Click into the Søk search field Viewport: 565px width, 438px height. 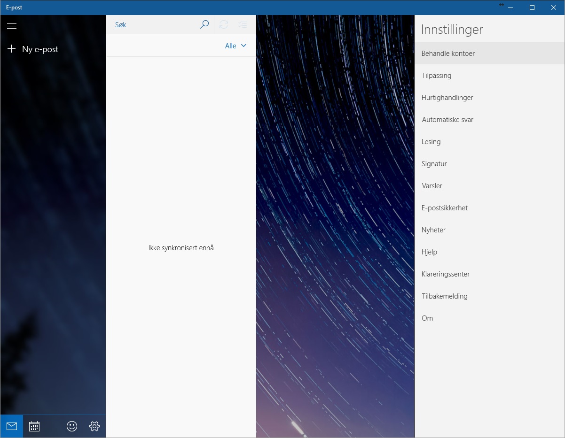tap(153, 24)
